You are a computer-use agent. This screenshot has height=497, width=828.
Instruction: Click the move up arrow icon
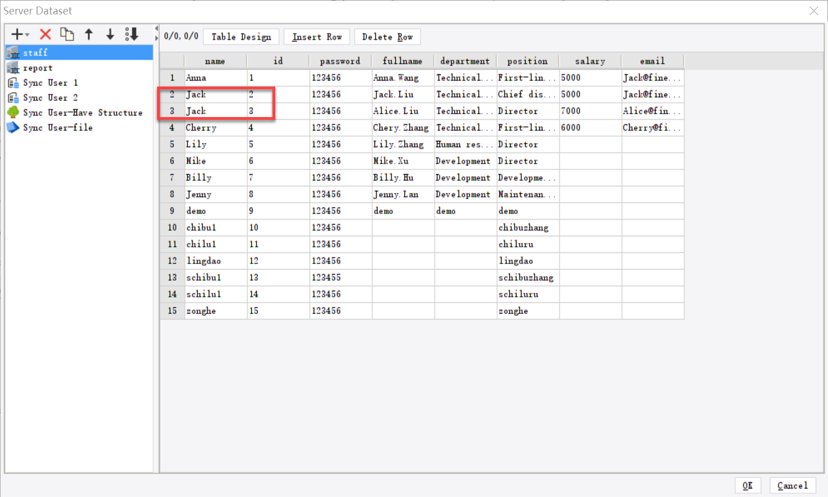click(x=89, y=33)
